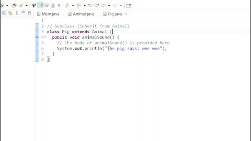
Task: Collapse All in the Package Explorer
Action: point(4,13)
